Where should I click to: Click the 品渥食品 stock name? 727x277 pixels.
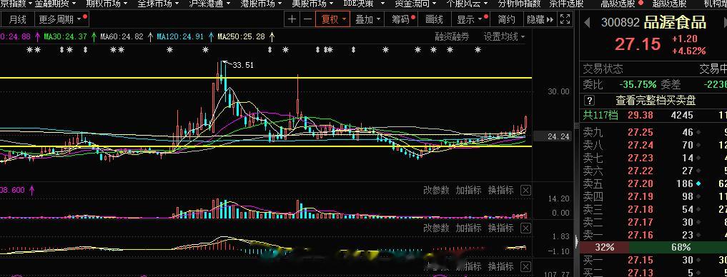click(x=675, y=21)
